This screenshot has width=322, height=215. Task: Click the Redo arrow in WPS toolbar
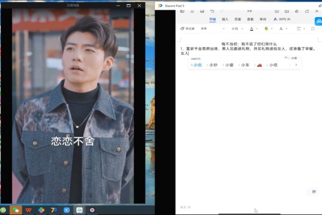point(222,11)
